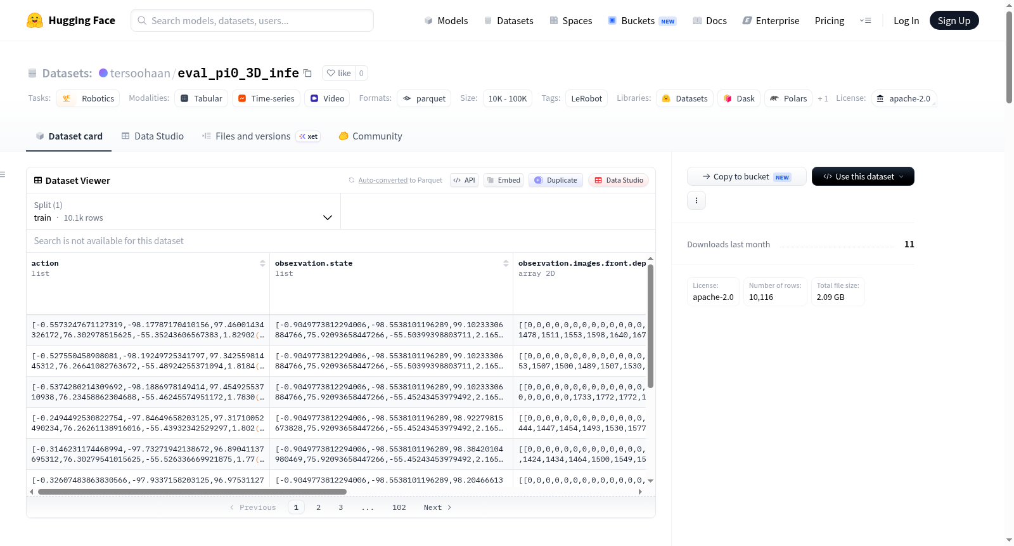Screen dimensions: 1014x546
Task: Open Buckets in top navigation
Action: tap(641, 20)
